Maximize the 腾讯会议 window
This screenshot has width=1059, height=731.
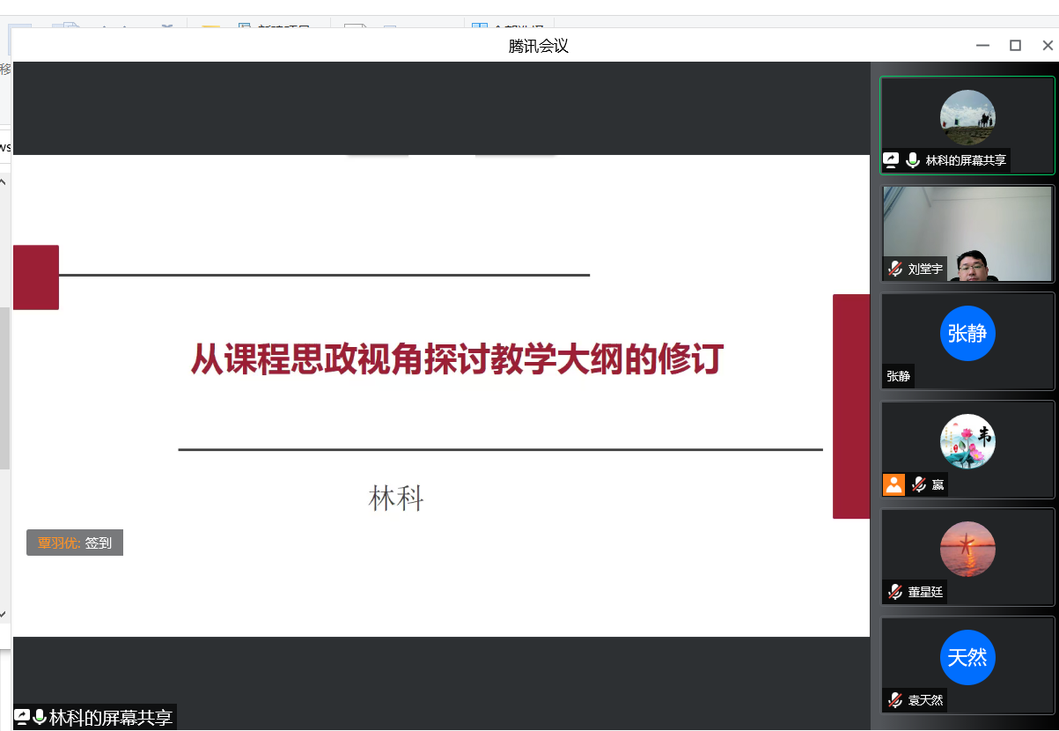click(x=1015, y=46)
